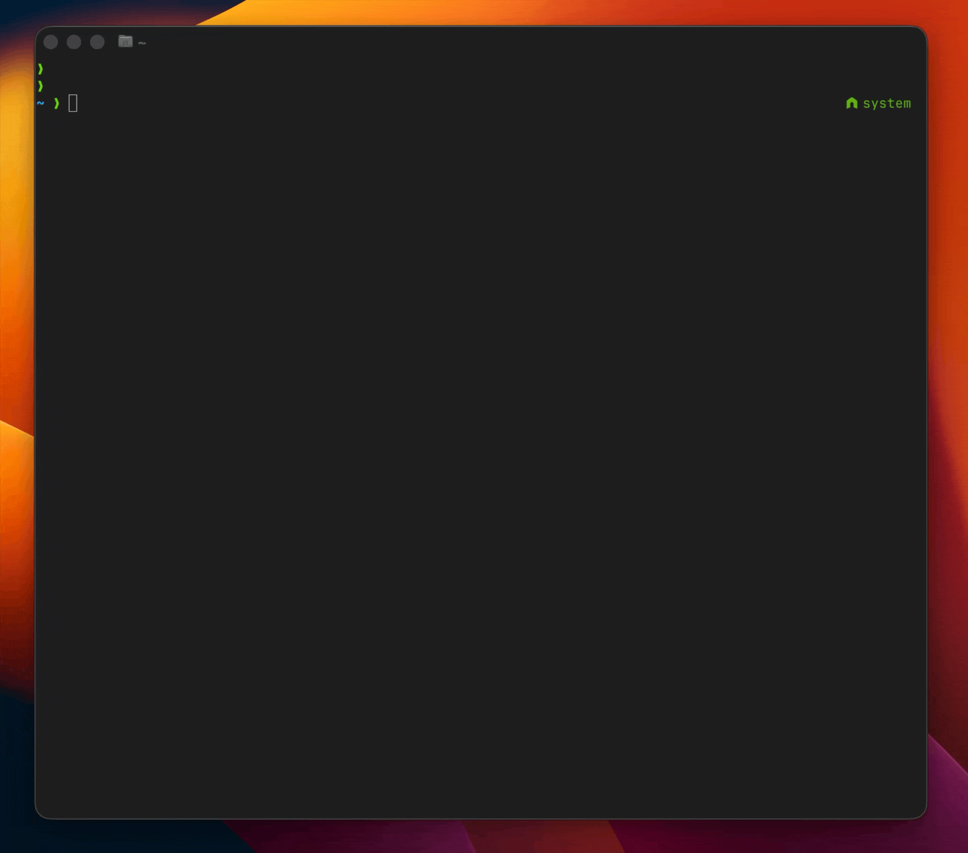Zoom the terminal using the third gray circle
Image resolution: width=968 pixels, height=853 pixels.
coord(97,42)
